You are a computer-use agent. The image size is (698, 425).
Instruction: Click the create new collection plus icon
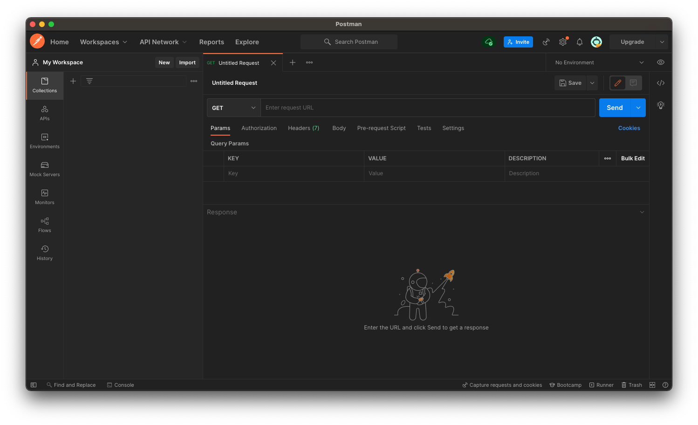73,81
